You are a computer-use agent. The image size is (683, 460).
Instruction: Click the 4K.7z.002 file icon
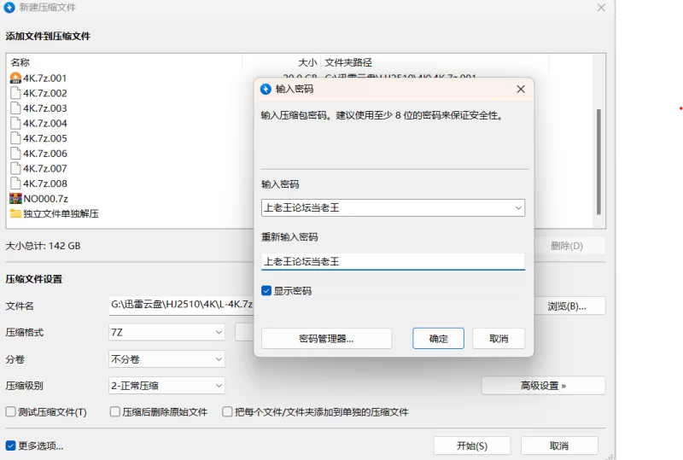pos(15,93)
